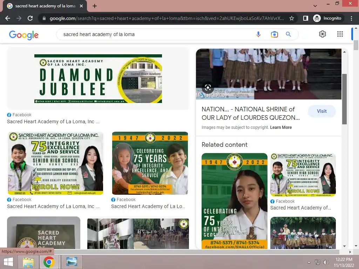Close the sacred heart academy tab
The image size is (359, 269).
[x=81, y=6]
